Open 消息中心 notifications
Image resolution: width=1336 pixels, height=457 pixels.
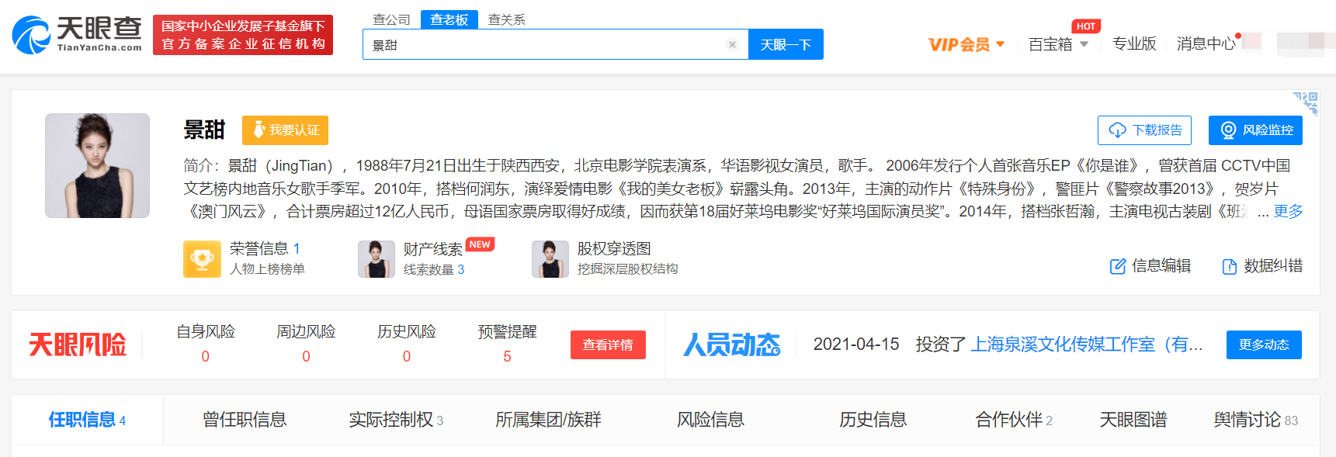click(1206, 44)
